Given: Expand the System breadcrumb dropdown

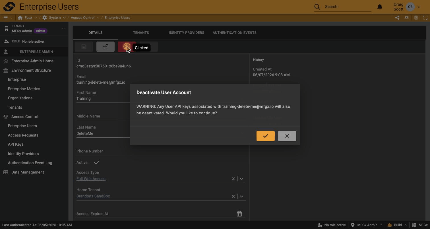Looking at the screenshot, I should 64,18.
